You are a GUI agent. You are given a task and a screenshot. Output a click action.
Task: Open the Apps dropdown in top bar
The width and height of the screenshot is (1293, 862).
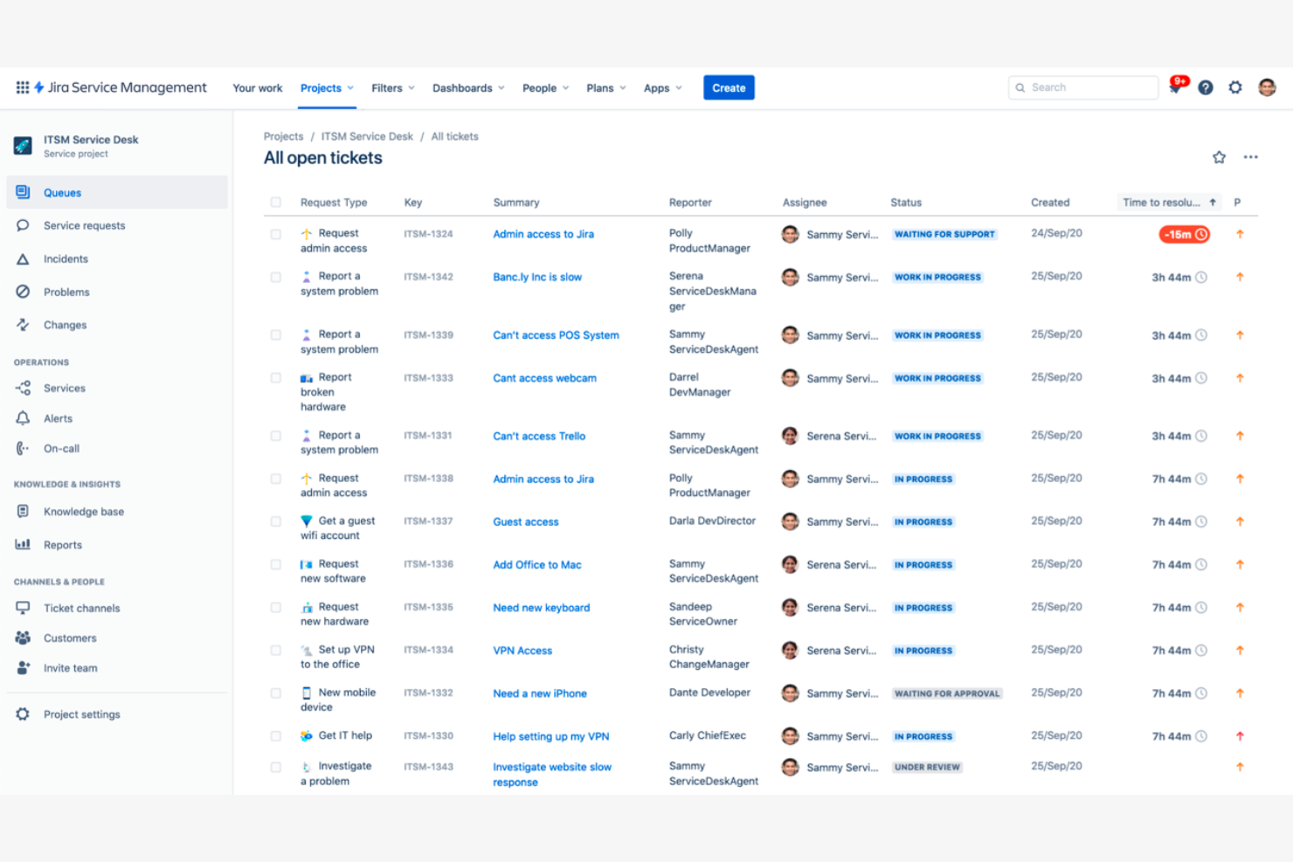pos(661,87)
